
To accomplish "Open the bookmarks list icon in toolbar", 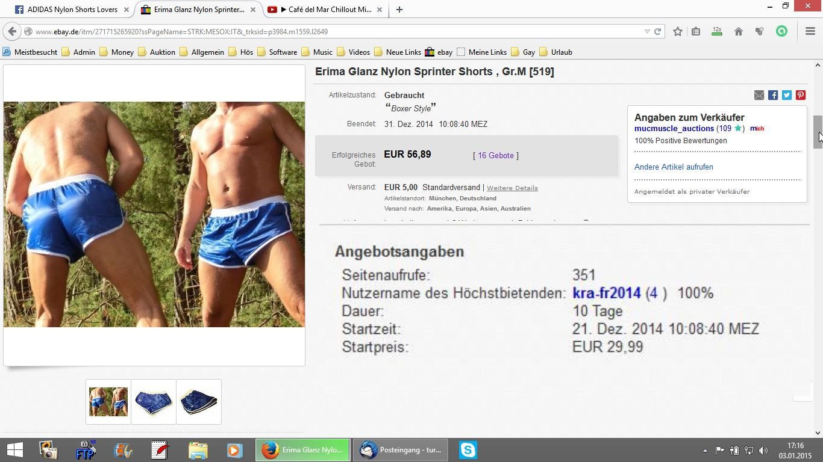I will 696,31.
